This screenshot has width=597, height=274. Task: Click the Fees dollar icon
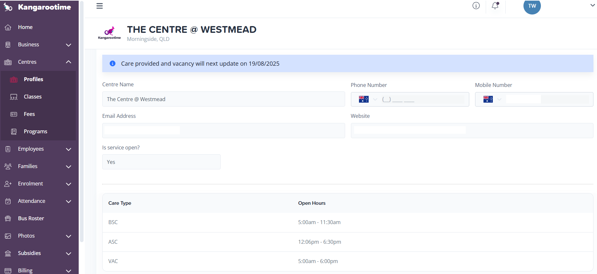coord(14,114)
